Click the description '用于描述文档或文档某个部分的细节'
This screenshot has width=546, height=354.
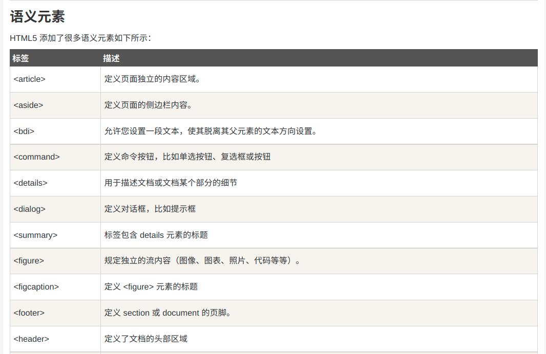[171, 183]
